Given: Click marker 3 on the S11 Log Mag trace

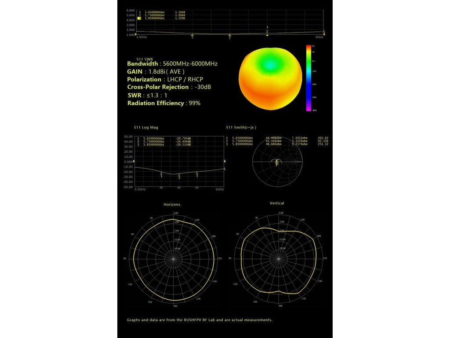Looking at the screenshot, I should click(197, 173).
